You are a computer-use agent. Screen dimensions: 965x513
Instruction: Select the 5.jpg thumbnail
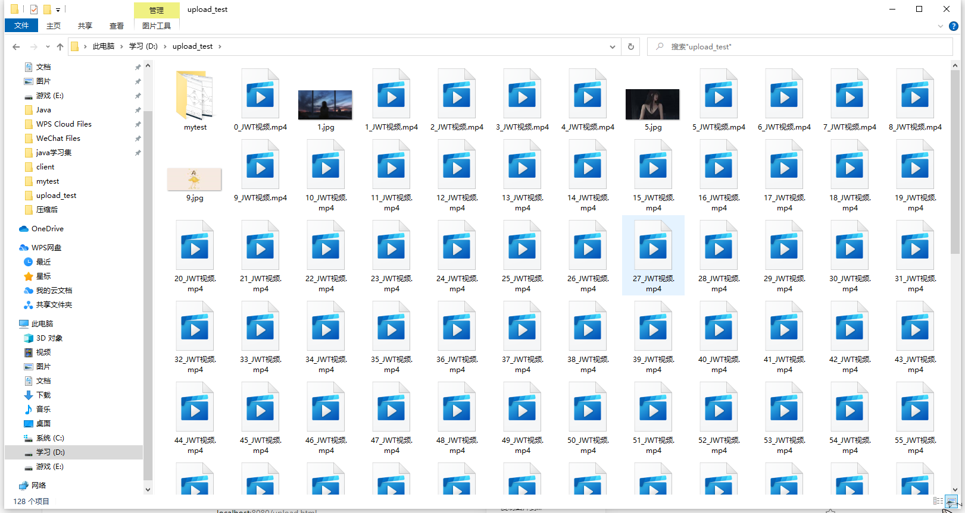[652, 104]
